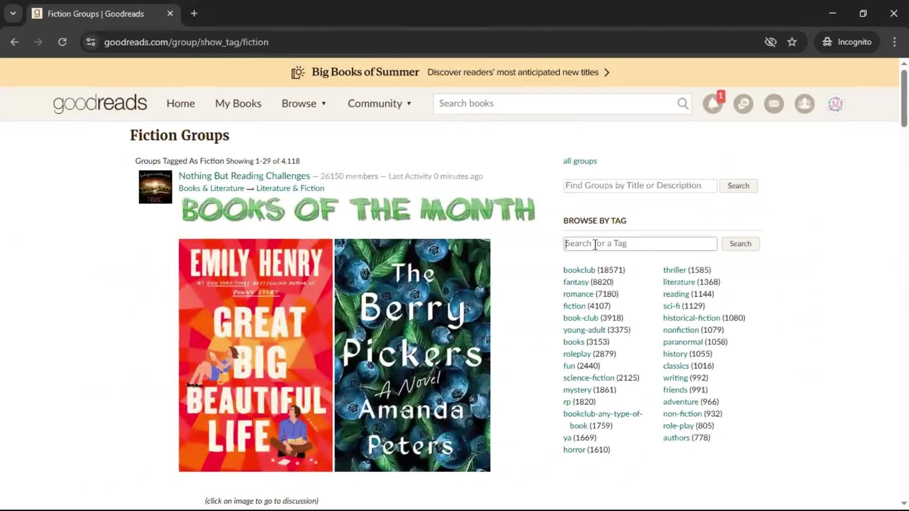Open the profile avatar menu
This screenshot has height=511, width=909.
[835, 104]
